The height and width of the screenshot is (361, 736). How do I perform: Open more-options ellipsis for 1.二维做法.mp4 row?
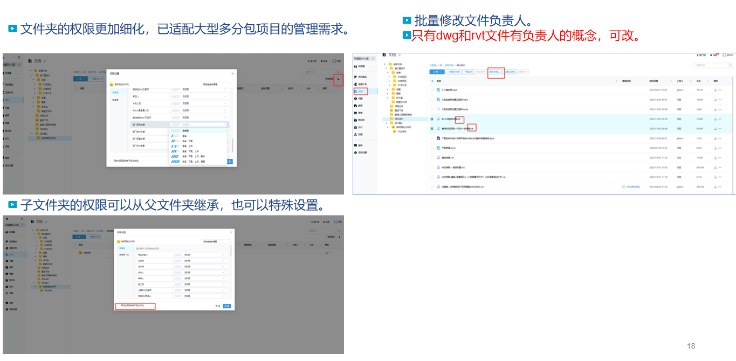(x=720, y=90)
